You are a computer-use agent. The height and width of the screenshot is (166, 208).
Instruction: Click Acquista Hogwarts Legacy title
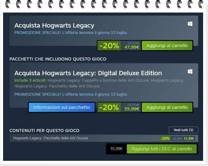54,25
